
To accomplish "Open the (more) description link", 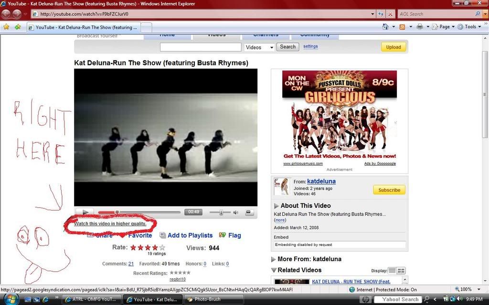I will click(x=280, y=220).
